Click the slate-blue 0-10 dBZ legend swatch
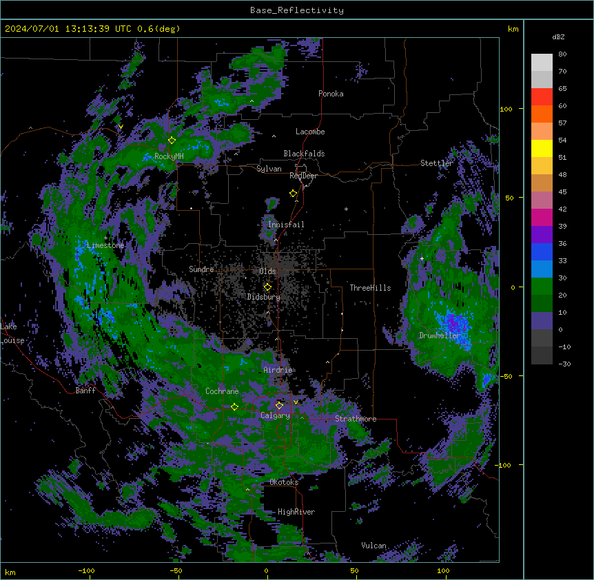Screen dimensions: 594x580 coord(542,321)
